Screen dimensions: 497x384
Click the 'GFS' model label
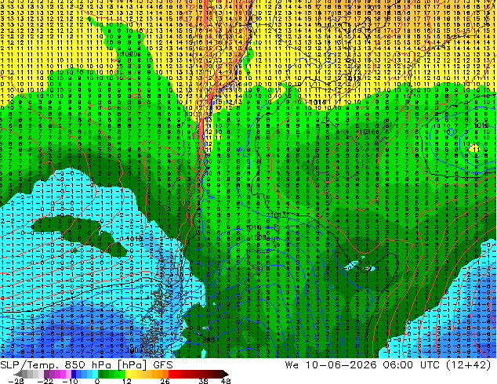click(x=163, y=365)
